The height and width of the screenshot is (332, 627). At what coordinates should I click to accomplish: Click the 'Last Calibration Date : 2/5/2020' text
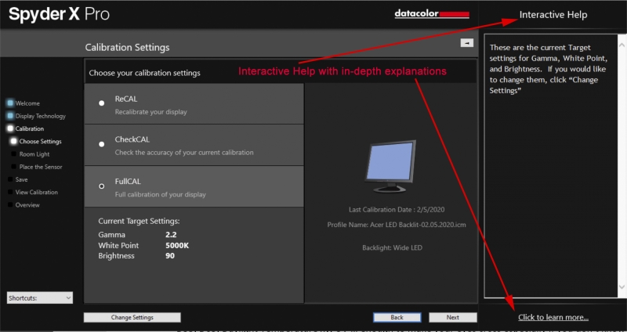397,209
